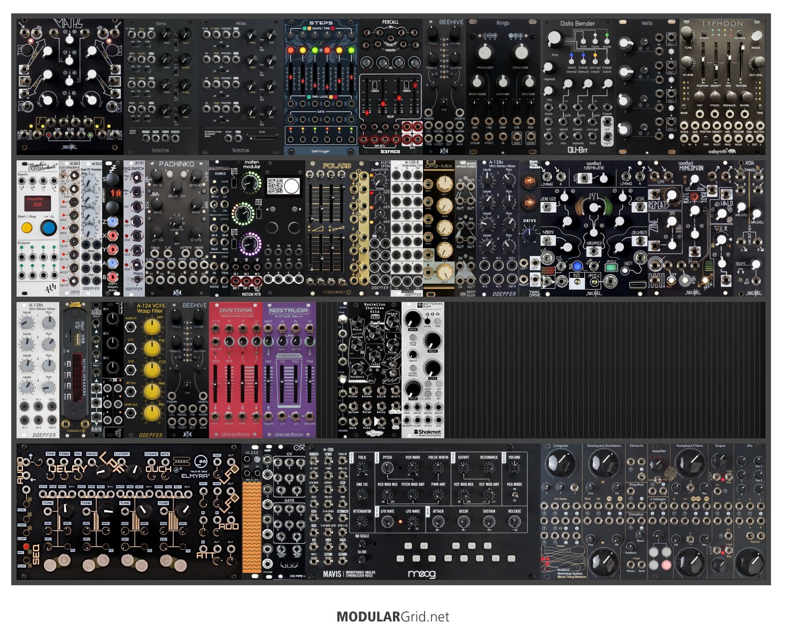787x628 pixels.
Task: Select the USB Music Speakers module
Action: (x=75, y=370)
